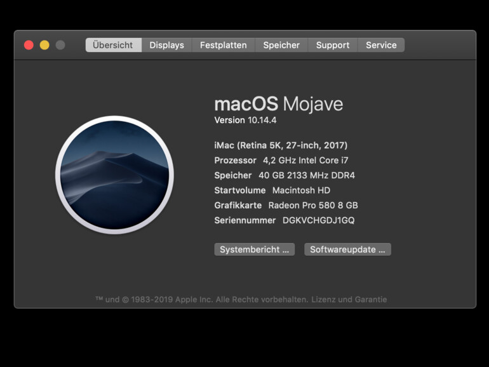Click the Startvolume label
This screenshot has width=489, height=367.
point(240,190)
